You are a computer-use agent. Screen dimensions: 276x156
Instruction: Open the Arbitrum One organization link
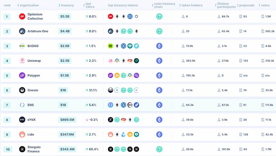tap(38, 31)
